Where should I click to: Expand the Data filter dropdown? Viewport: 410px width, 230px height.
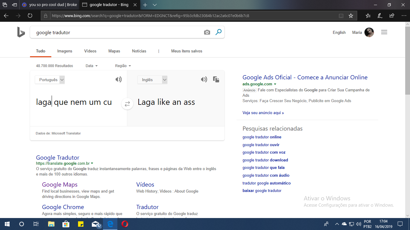click(92, 66)
